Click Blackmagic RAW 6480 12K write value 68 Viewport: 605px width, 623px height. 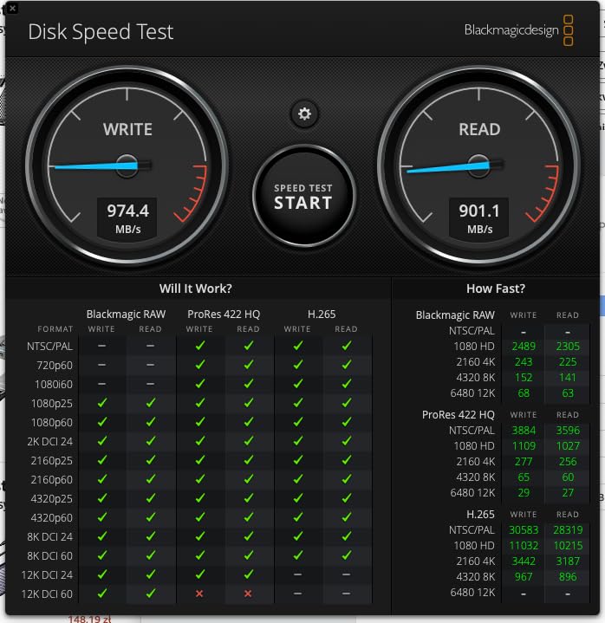[524, 393]
